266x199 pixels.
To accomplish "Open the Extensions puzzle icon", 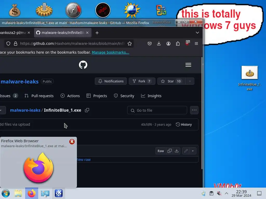I will (x=178, y=44).
